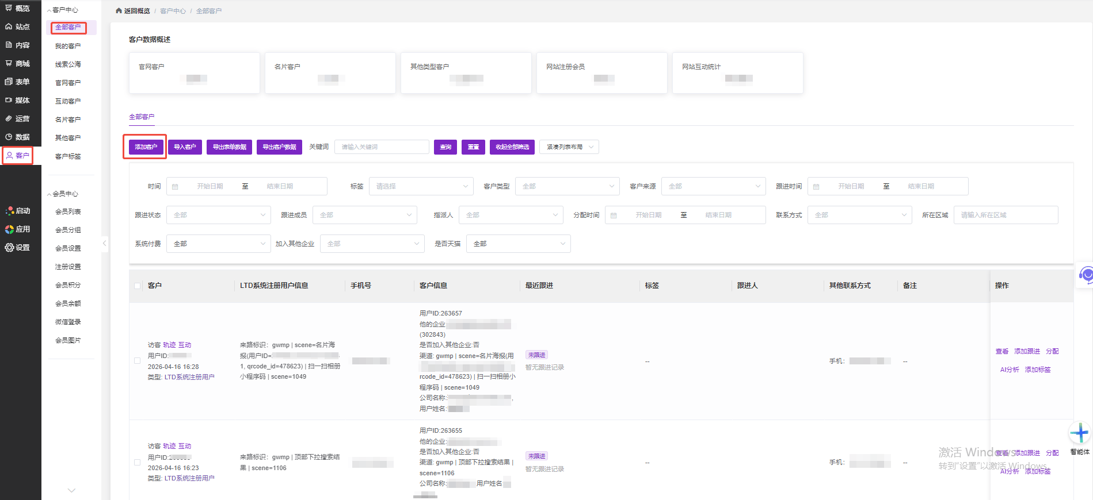
Task: Tick the select-all checkbox in table header
Action: click(137, 286)
